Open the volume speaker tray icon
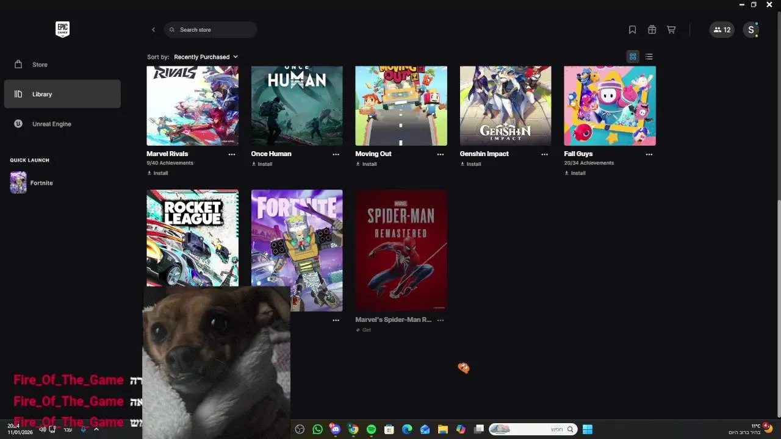 [43, 429]
